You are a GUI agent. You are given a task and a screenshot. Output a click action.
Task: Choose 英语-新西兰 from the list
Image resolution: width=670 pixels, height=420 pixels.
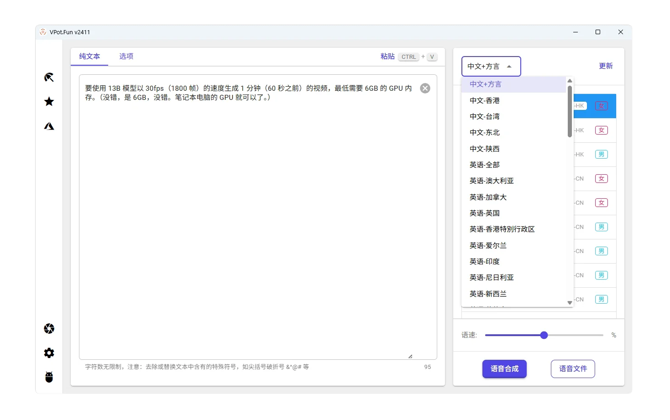coord(514,294)
